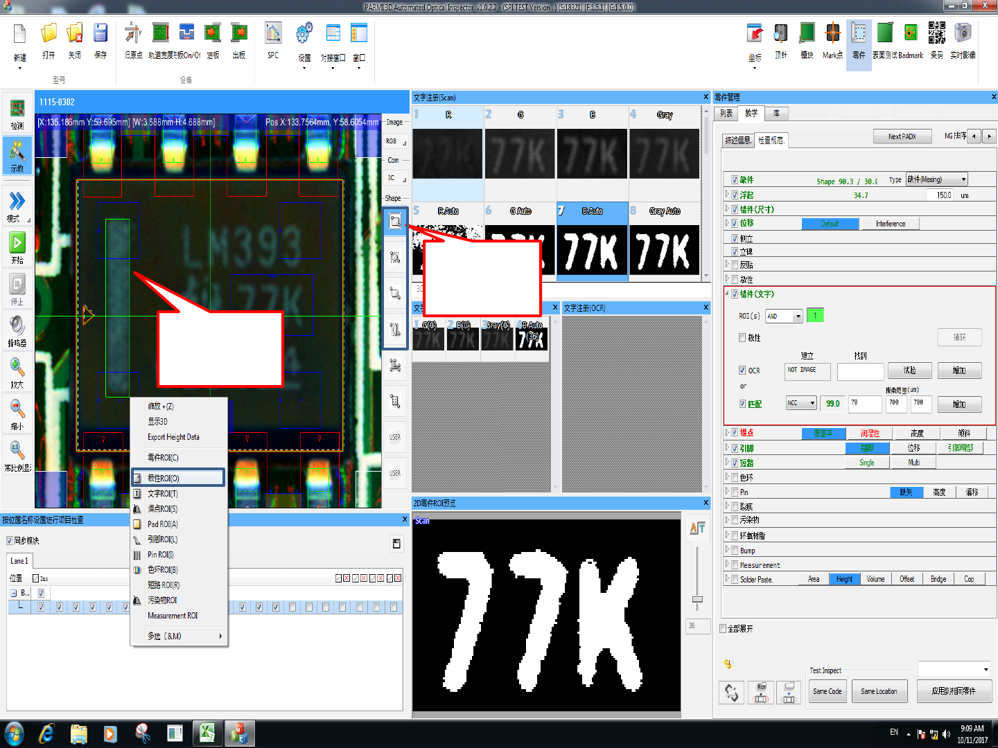998x748 pixels.
Task: Choose 文字ROI(T) from context menu
Action: click(x=163, y=494)
